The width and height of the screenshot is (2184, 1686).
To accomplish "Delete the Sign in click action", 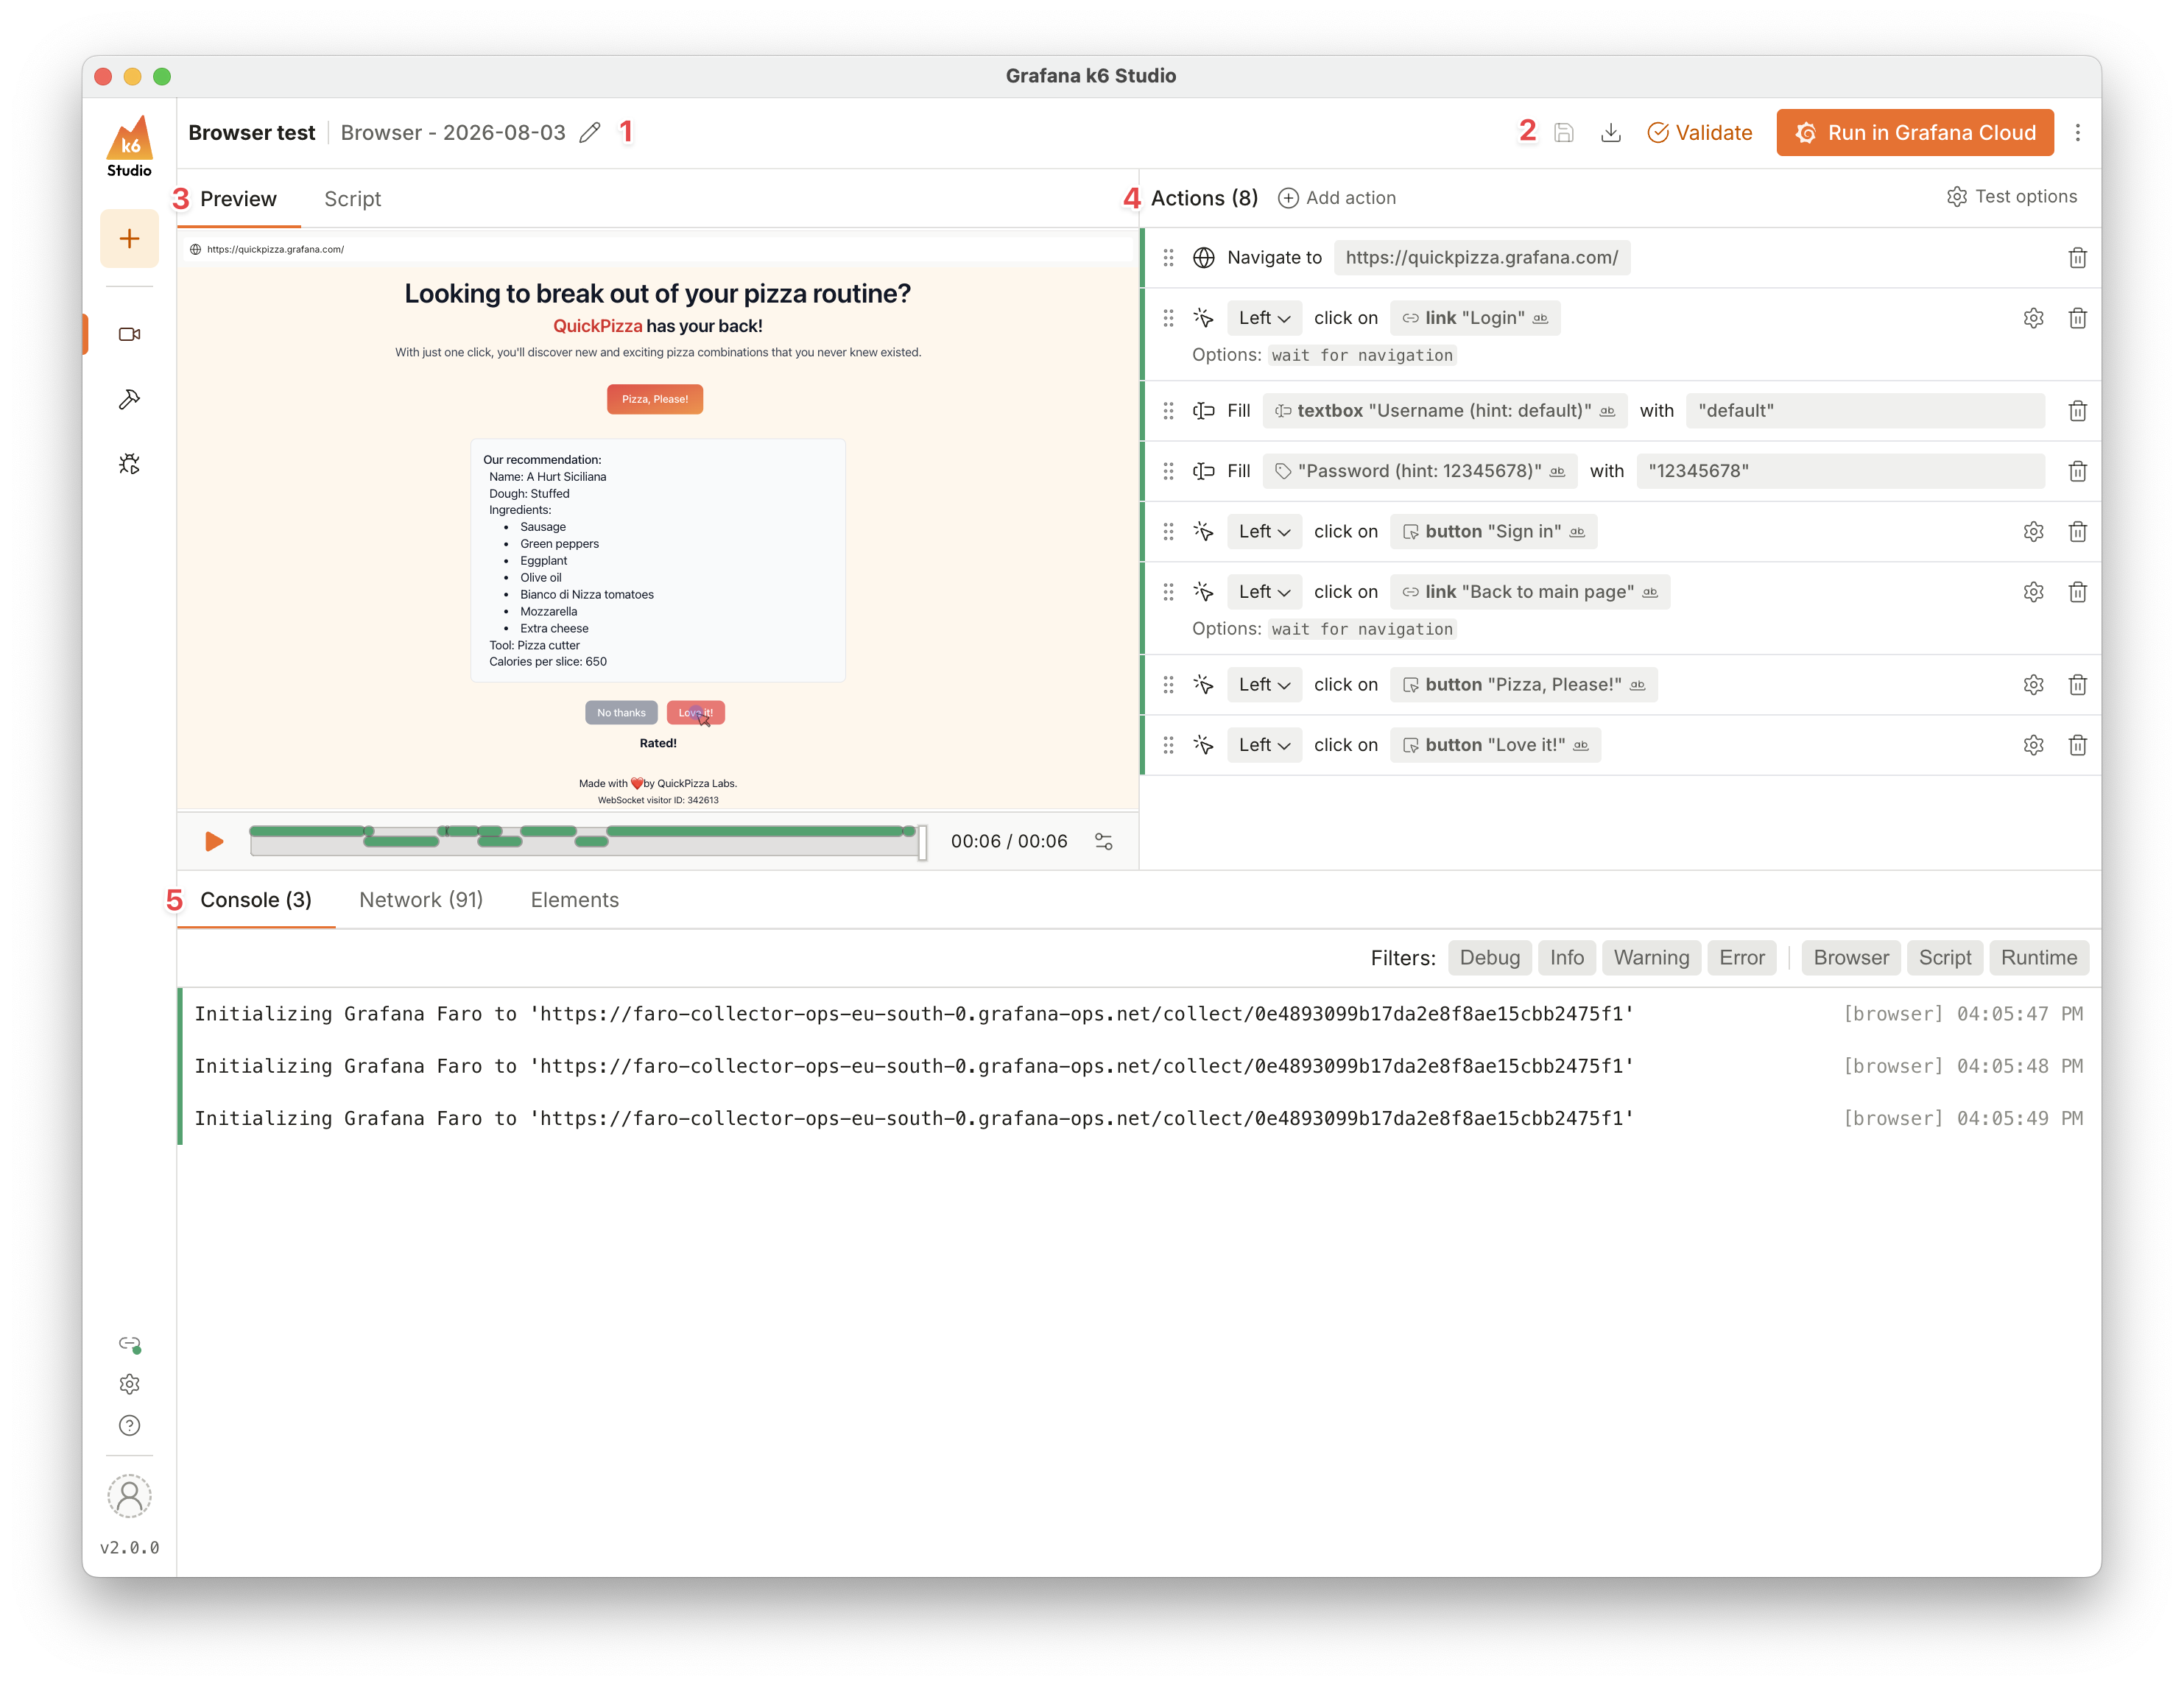I will 2077,532.
